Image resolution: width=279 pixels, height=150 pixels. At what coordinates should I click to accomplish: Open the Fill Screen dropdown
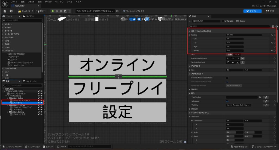click(x=180, y=19)
